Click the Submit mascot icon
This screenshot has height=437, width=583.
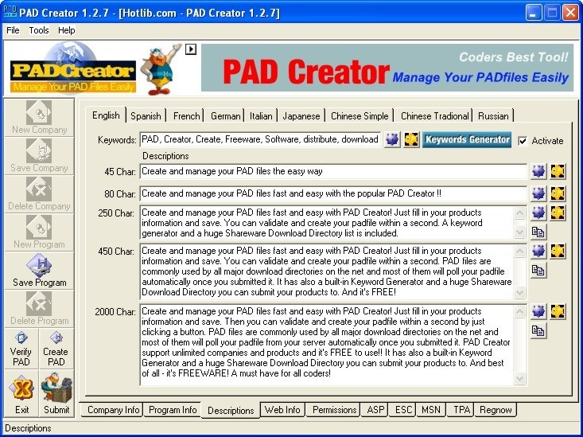56,389
